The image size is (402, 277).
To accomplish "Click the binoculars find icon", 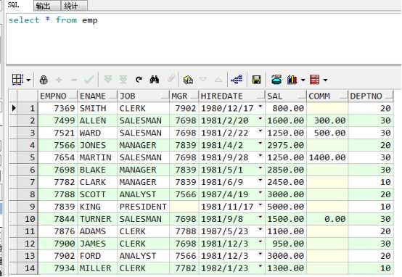I will (155, 80).
